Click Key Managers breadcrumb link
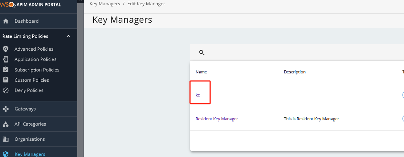404x157 pixels. click(x=105, y=4)
